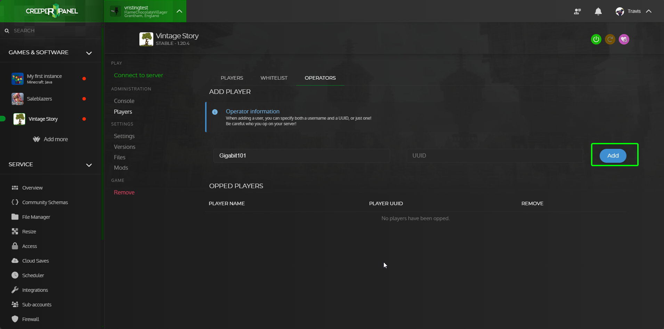The width and height of the screenshot is (664, 329).
Task: Collapse the Service section chevron
Action: tap(89, 165)
